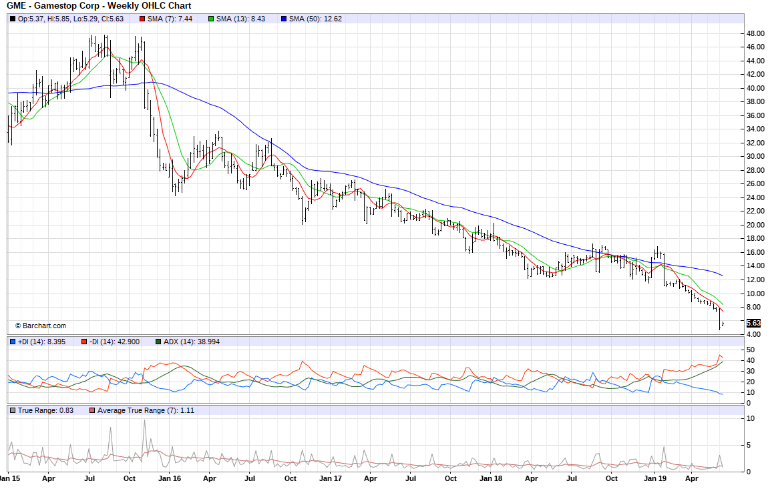Click the dark green ADX (14) swatch
This screenshot has width=772, height=499.
tap(158, 342)
